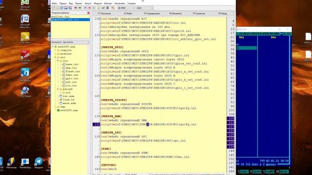Click the F6 Назад button

tap(222, 14)
